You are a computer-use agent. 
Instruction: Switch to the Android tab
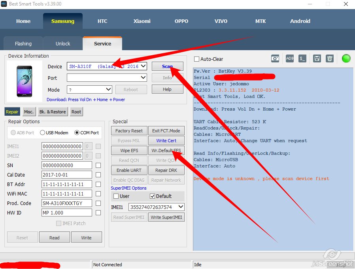[x=300, y=21]
